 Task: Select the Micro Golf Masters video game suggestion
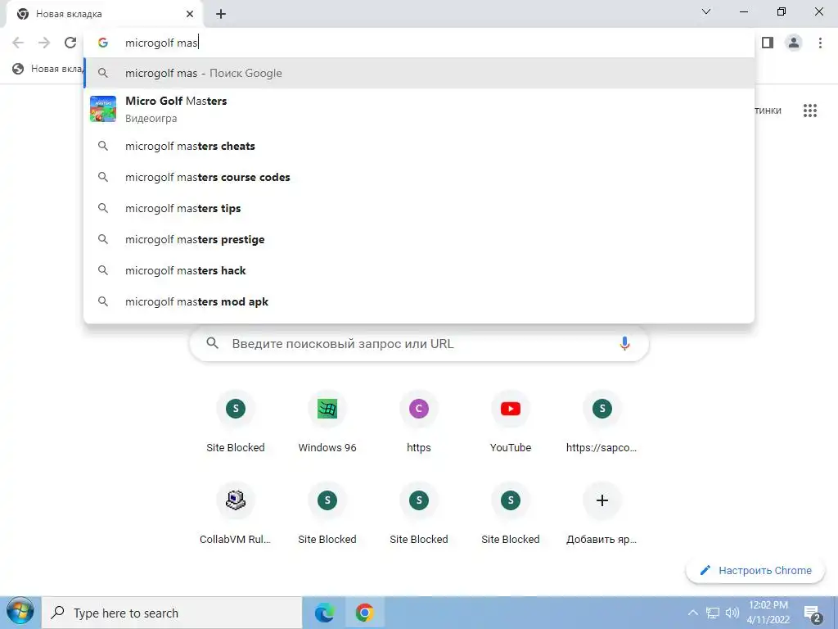(x=419, y=109)
